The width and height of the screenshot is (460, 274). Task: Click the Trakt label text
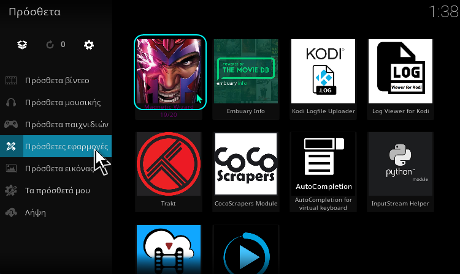coord(169,204)
